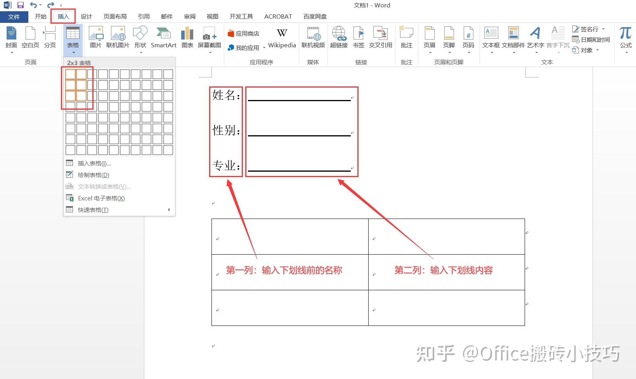
Task: Switch to the References (引用) tab
Action: click(x=144, y=17)
